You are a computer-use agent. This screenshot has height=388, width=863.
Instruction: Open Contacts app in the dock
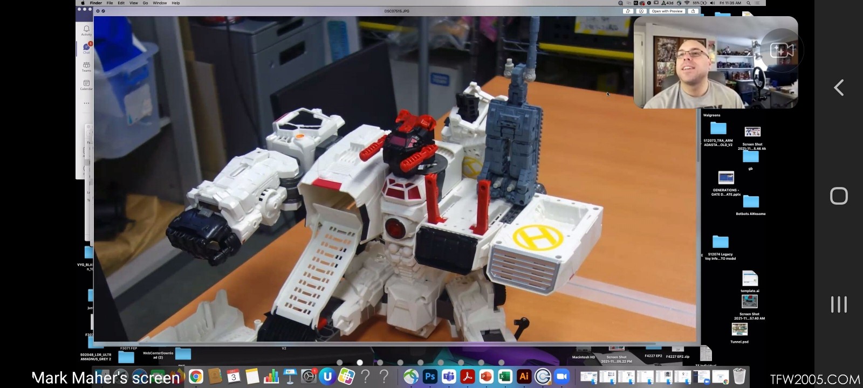215,376
